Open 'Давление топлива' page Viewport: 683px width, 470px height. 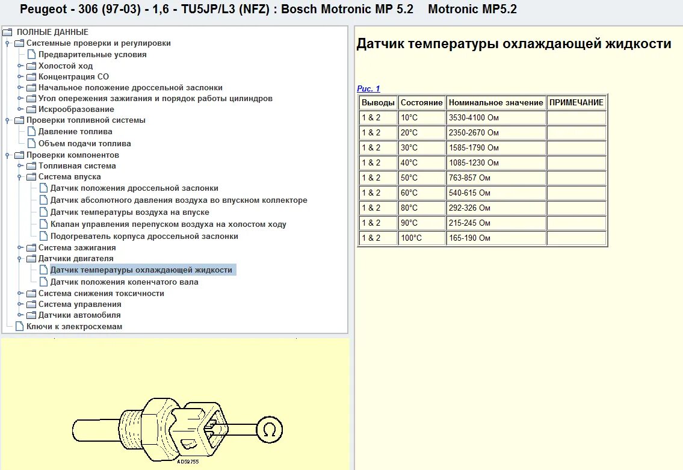75,132
